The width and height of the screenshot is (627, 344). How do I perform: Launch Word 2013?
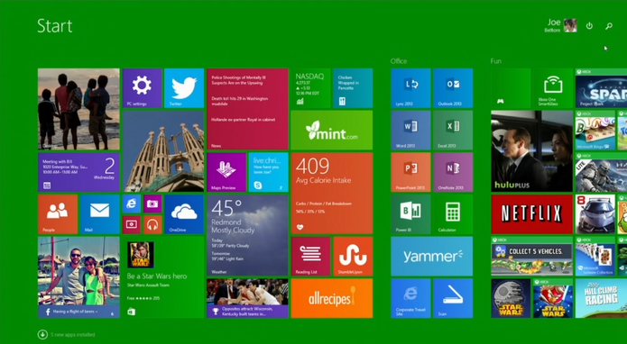pyautogui.click(x=410, y=130)
